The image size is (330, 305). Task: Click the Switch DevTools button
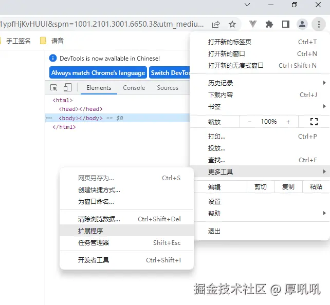(170, 72)
